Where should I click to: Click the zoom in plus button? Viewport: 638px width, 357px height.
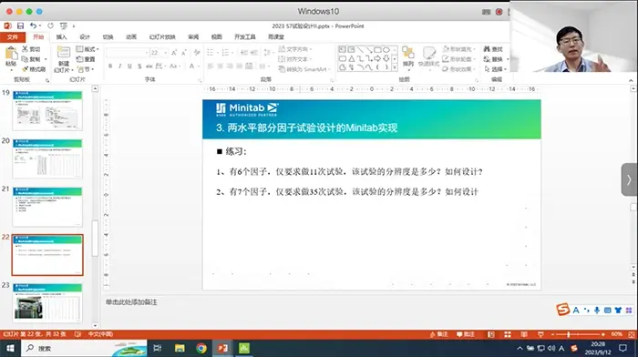click(x=603, y=334)
